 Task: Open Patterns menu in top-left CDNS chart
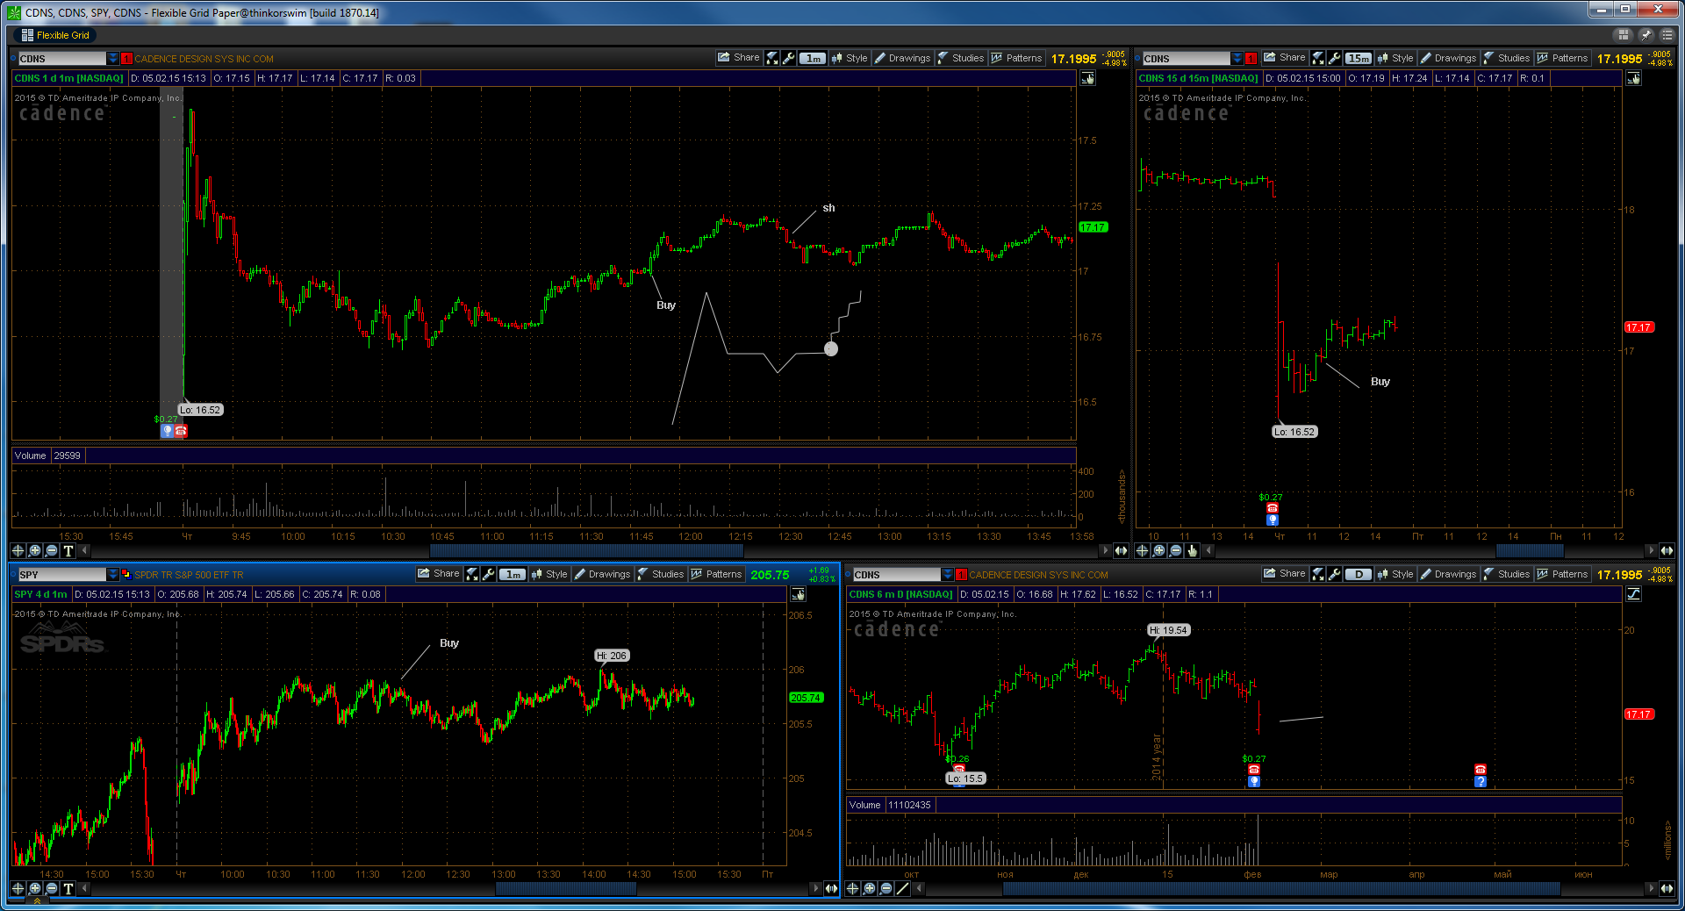tap(1016, 58)
